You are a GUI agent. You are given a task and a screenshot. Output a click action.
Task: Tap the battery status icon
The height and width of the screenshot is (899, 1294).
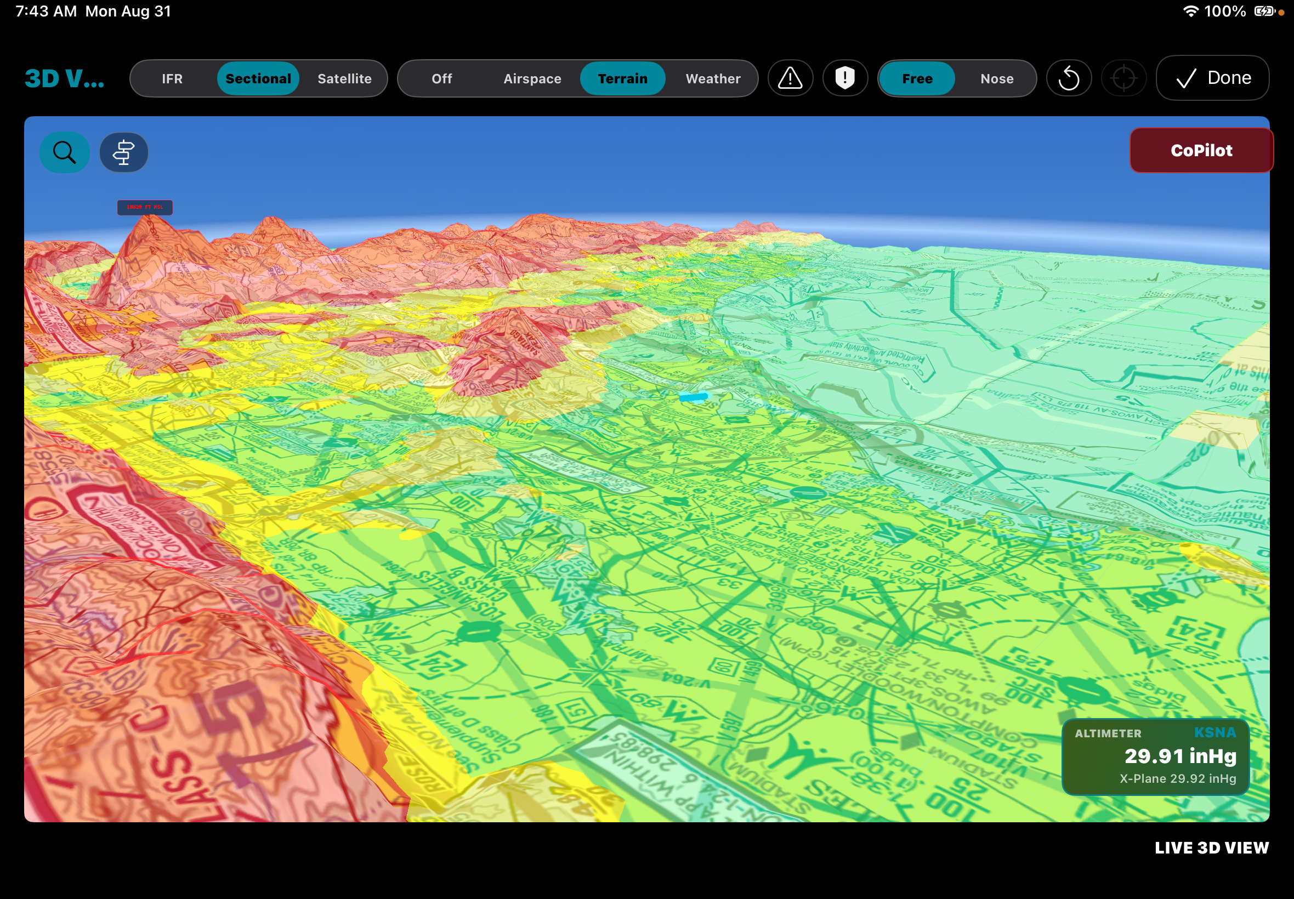pyautogui.click(x=1264, y=12)
